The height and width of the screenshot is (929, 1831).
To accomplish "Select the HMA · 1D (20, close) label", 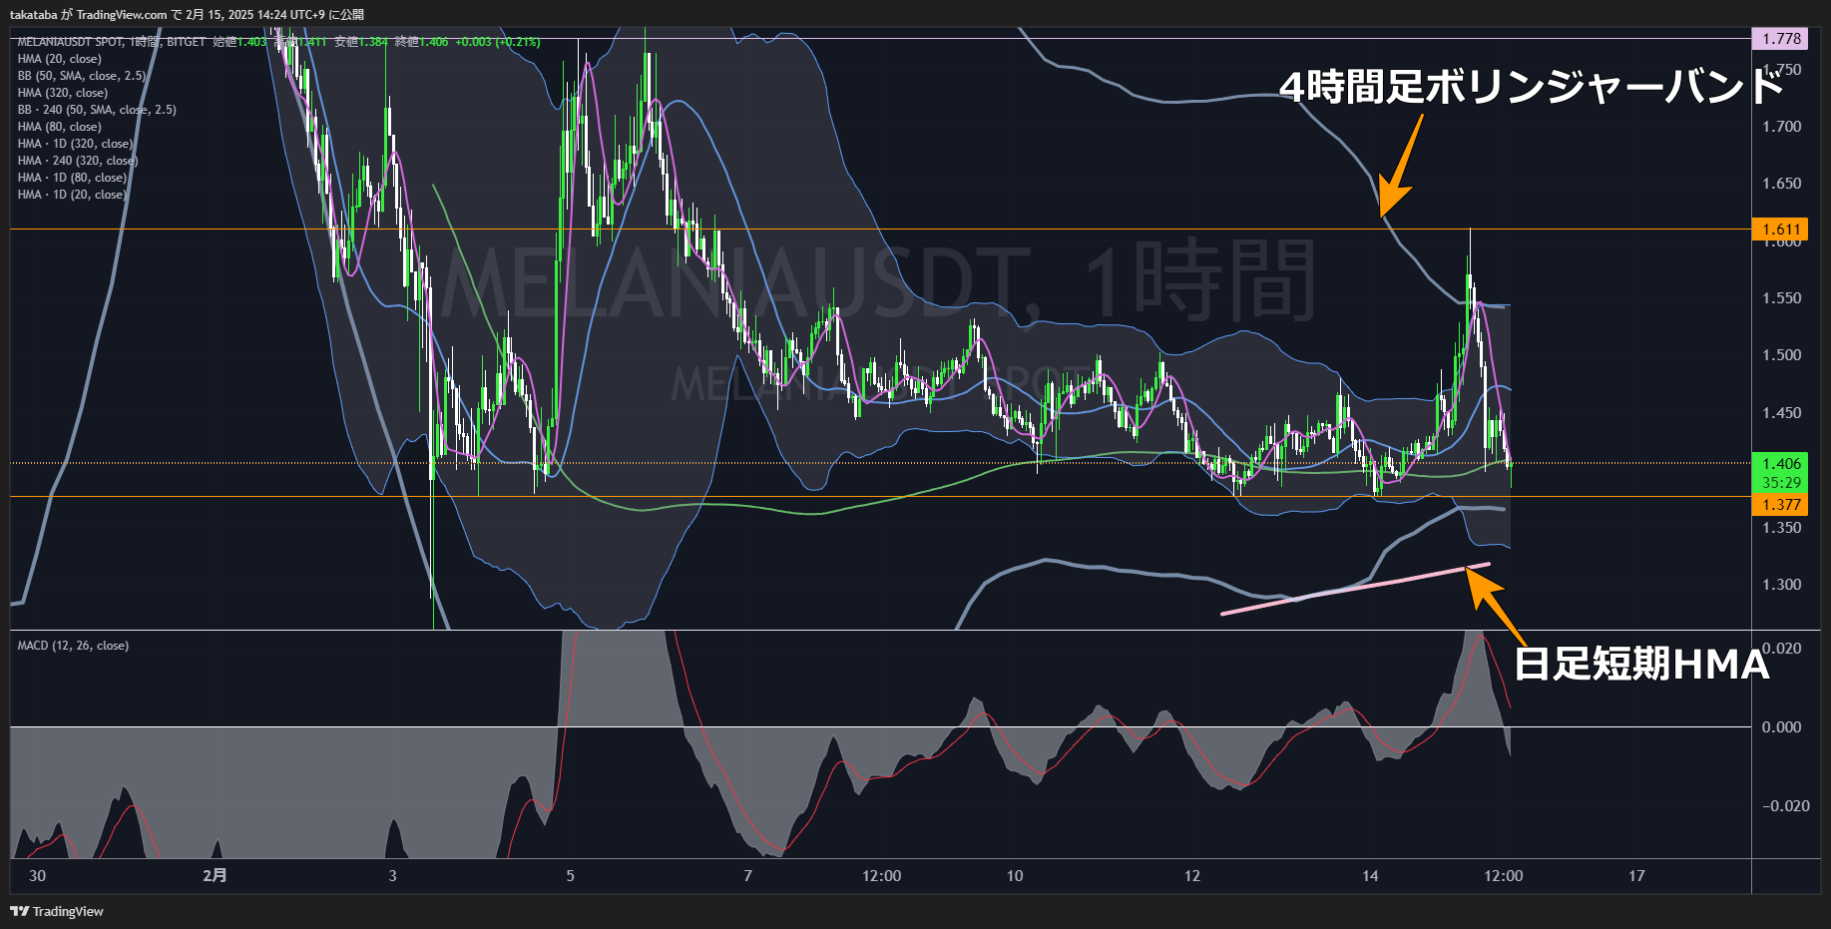I will click(x=72, y=195).
